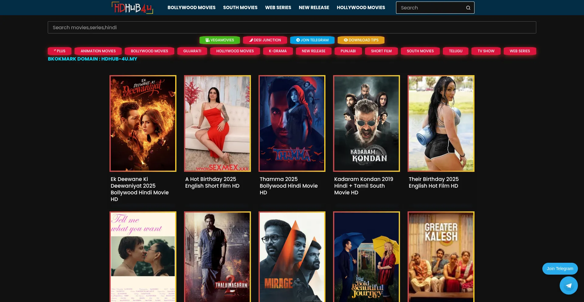The image size is (584, 302).
Task: Click the Join Telegram blue button
Action: coord(312,40)
